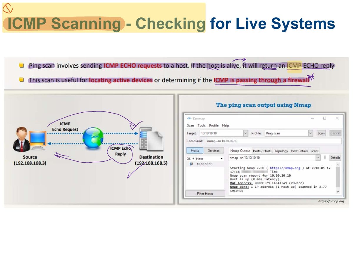Viewport: 353px width, 265px height.
Task: Click the greyed Cancel button
Action: click(335, 133)
